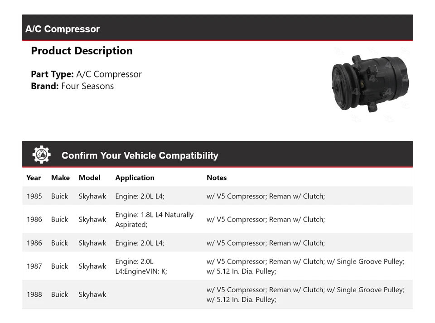This screenshot has height=323, width=435.
Task: Click the Product Description heading
Action: click(x=82, y=51)
